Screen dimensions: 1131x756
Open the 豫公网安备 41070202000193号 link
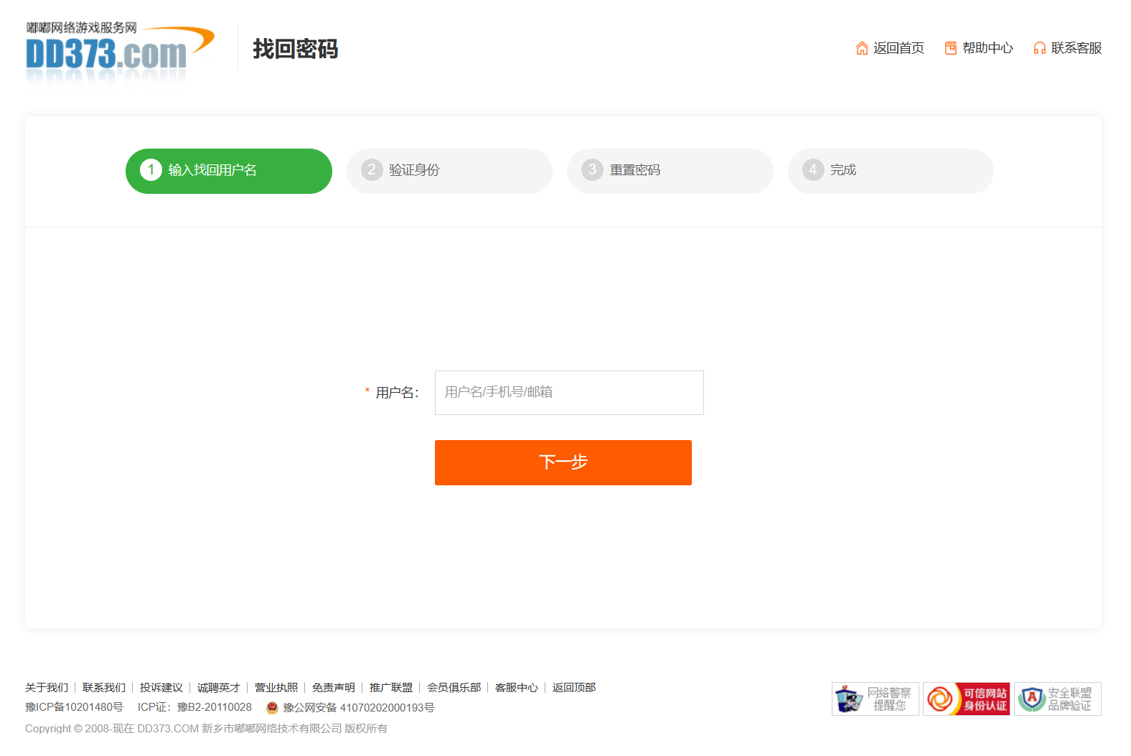(359, 708)
